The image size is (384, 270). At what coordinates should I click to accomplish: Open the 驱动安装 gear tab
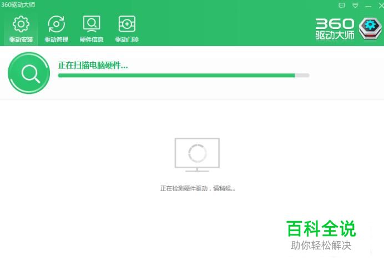click(x=21, y=29)
